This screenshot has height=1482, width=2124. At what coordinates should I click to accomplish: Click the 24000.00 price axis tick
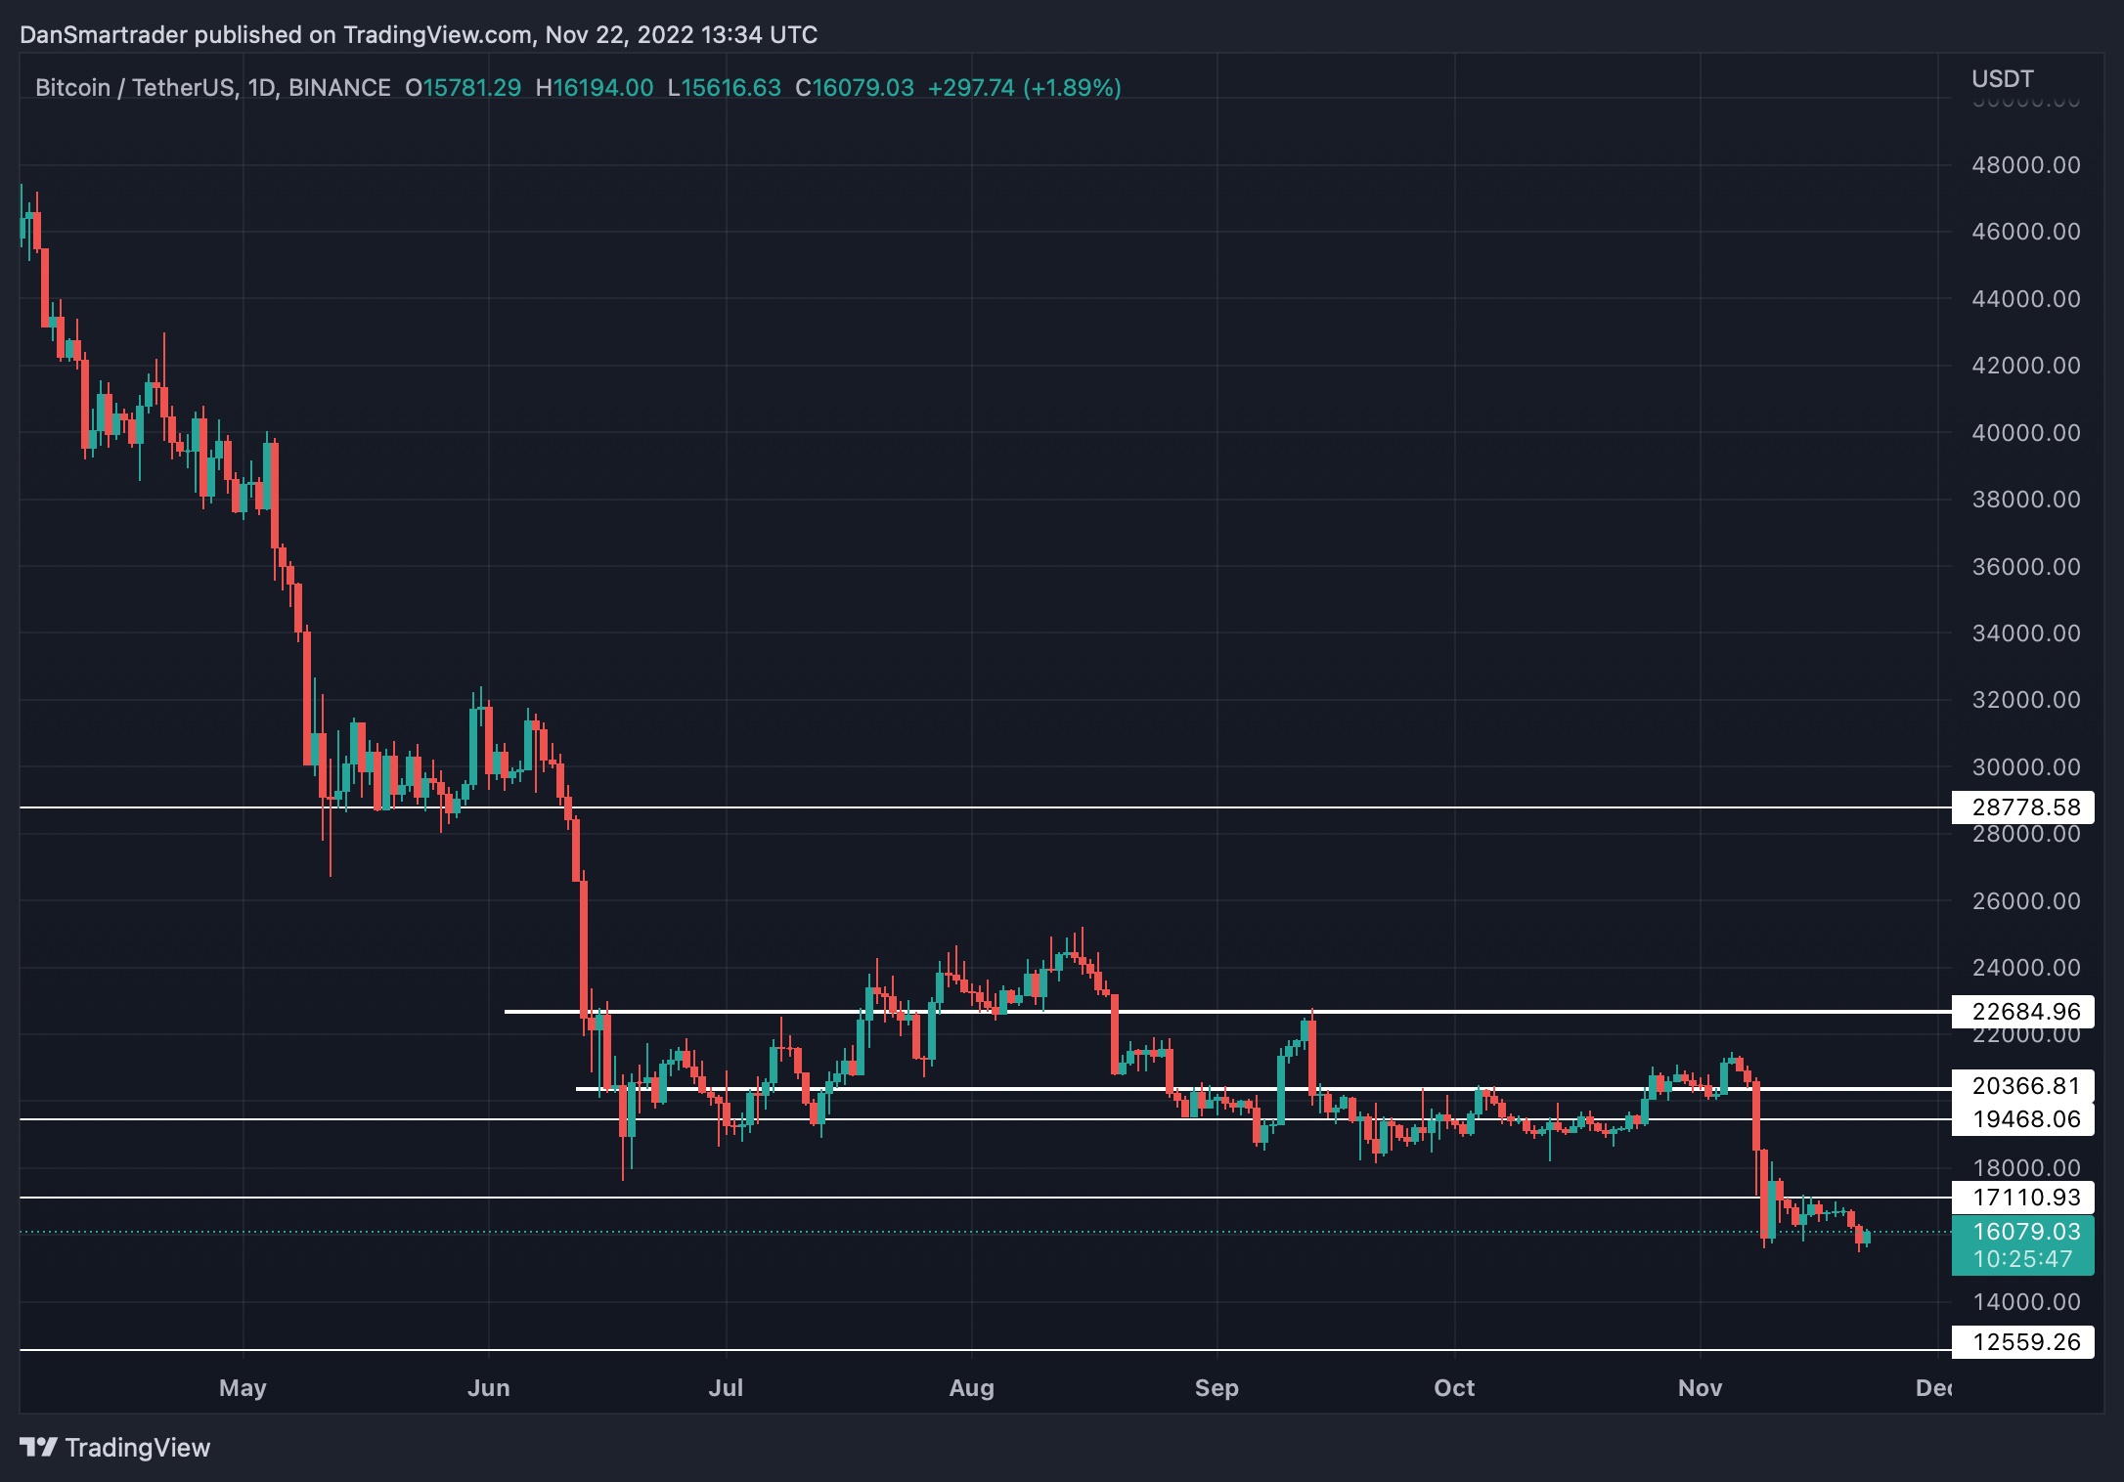pyautogui.click(x=2026, y=967)
